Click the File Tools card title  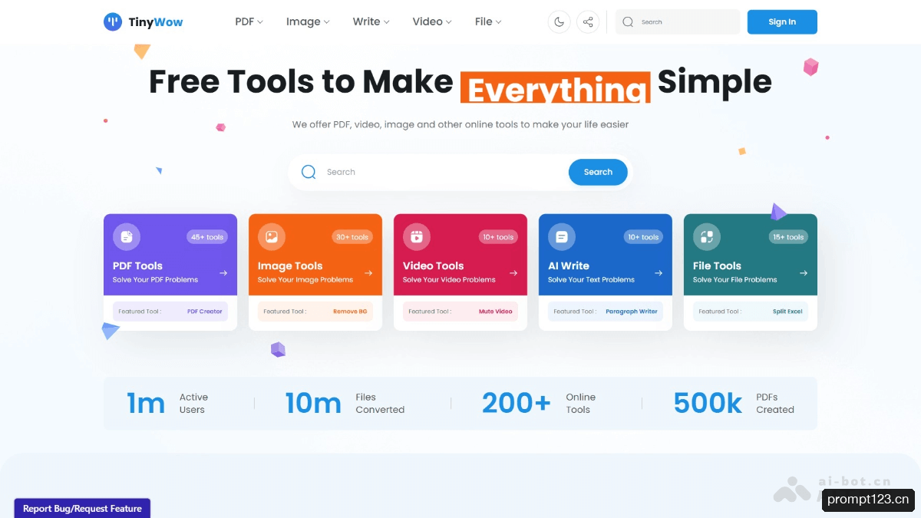(x=717, y=266)
